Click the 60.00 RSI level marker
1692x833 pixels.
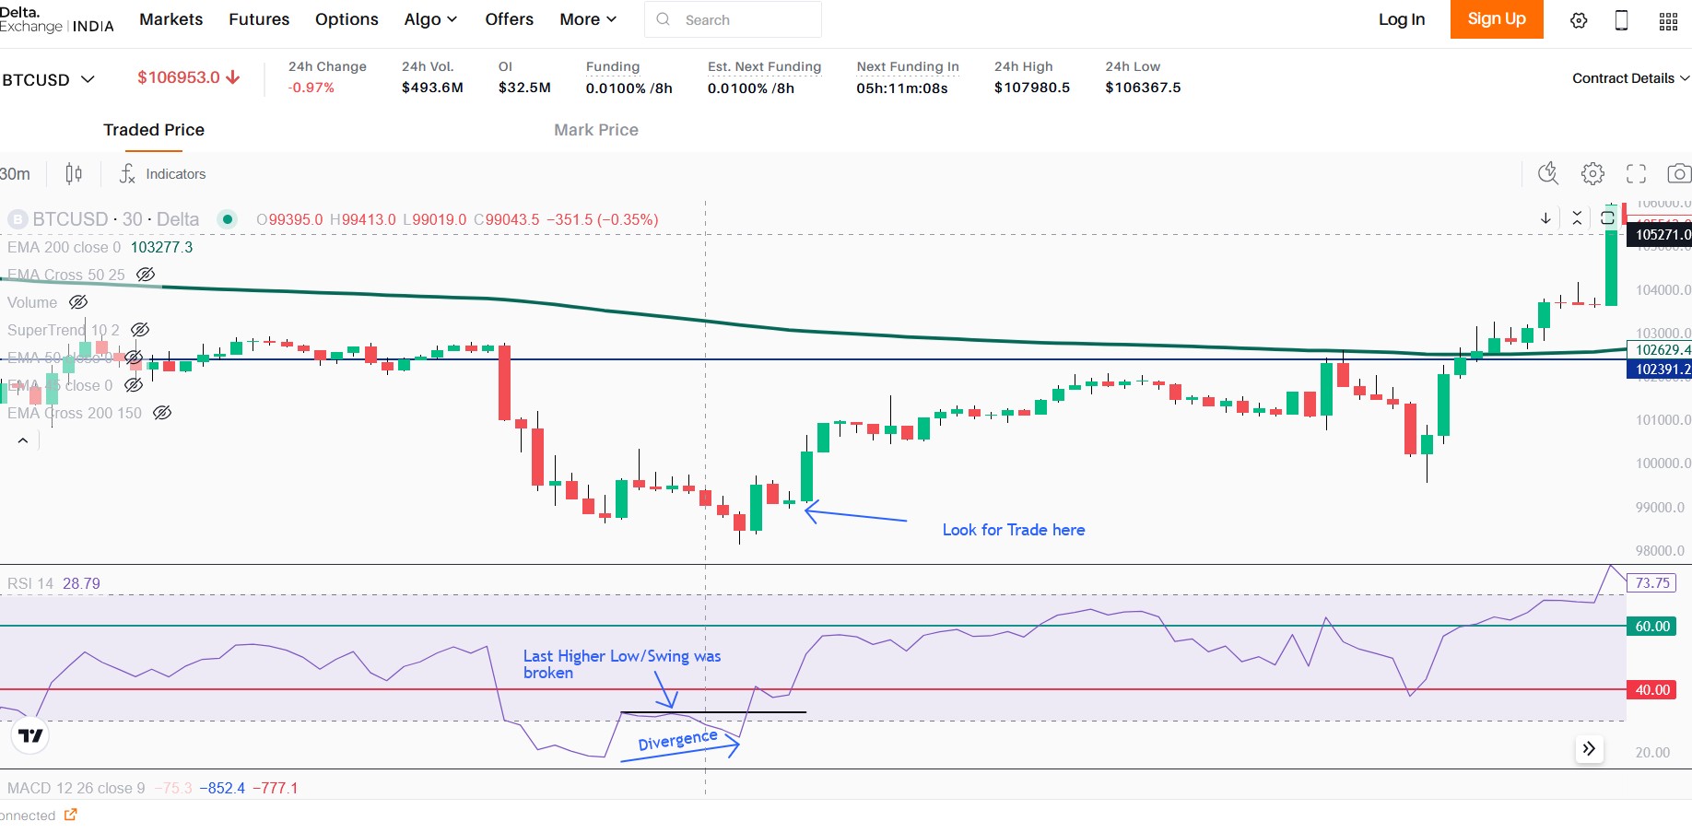1651,627
